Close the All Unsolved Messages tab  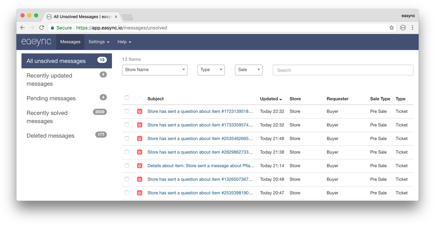point(116,17)
